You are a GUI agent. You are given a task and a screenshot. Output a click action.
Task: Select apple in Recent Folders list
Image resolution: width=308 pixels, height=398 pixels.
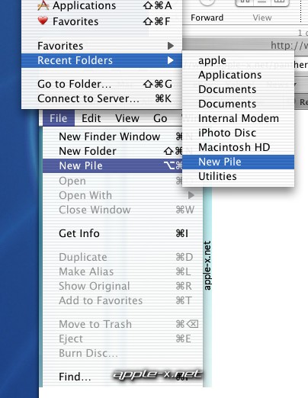coord(238,60)
